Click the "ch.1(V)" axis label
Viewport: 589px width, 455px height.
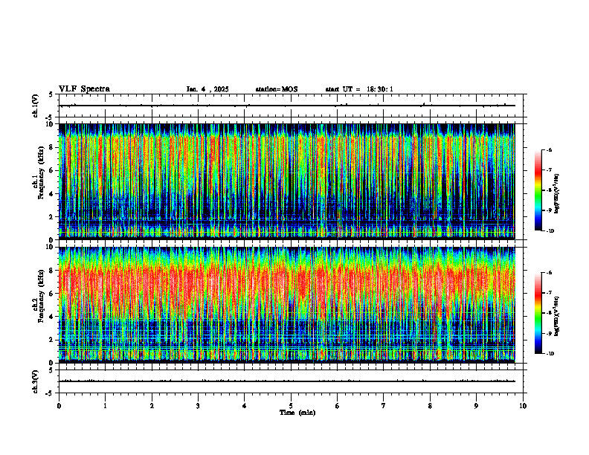coord(36,106)
